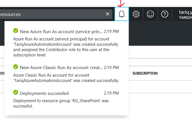Click green check beside Azure Classic Run As notification
The height and width of the screenshot is (119, 192).
16,67
